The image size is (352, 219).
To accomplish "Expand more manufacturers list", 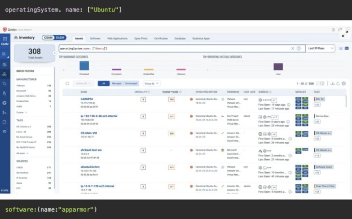I will (x=22, y=112).
